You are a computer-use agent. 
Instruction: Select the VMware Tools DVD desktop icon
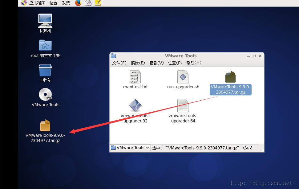pos(45,94)
